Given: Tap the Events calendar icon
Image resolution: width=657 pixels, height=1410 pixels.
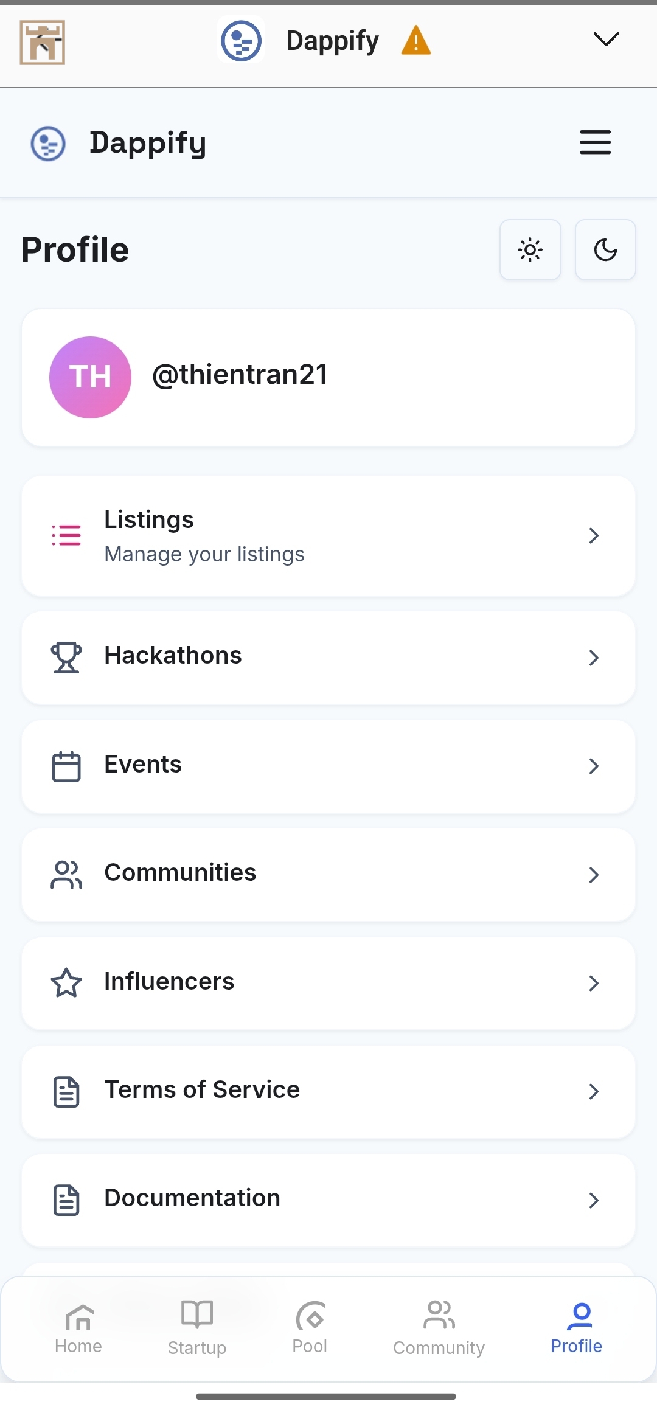Looking at the screenshot, I should (66, 766).
